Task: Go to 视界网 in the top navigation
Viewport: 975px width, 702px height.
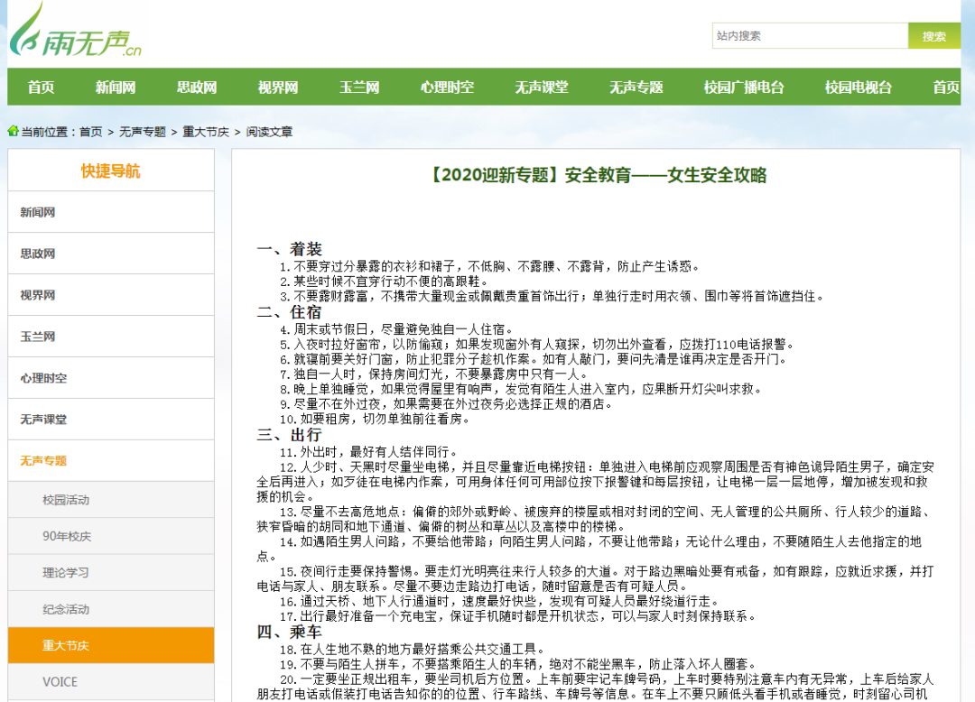Action: coord(278,88)
